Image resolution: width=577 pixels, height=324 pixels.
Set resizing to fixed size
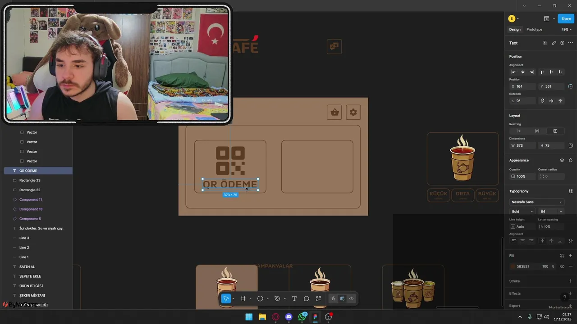555,131
